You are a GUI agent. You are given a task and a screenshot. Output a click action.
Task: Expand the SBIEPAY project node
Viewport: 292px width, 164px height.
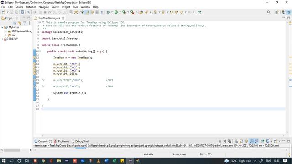pos(2,39)
